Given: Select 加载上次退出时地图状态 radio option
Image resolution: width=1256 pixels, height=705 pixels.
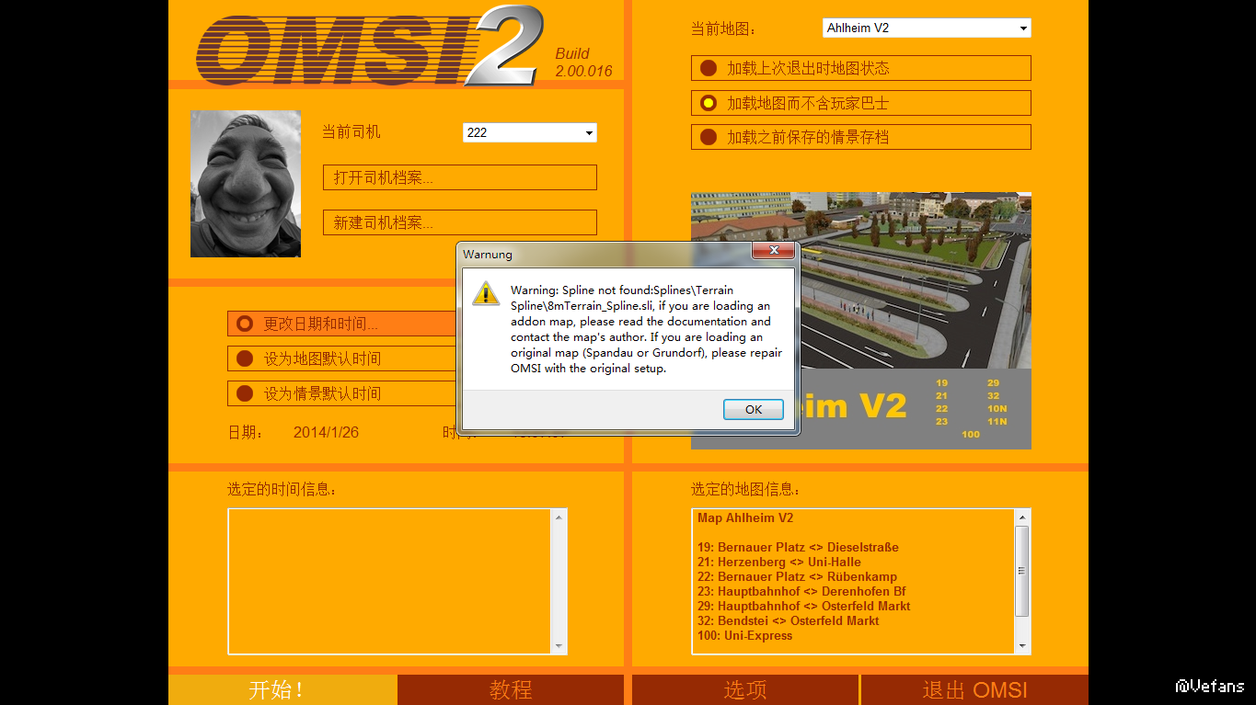Looking at the screenshot, I should [709, 68].
